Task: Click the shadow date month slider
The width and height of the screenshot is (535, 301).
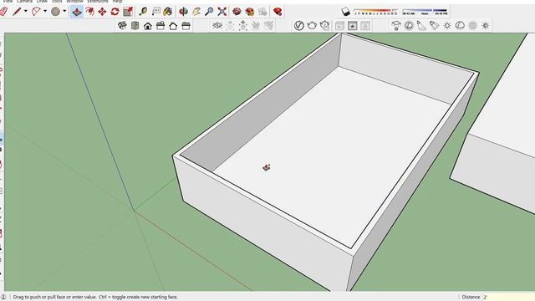Action: click(375, 12)
